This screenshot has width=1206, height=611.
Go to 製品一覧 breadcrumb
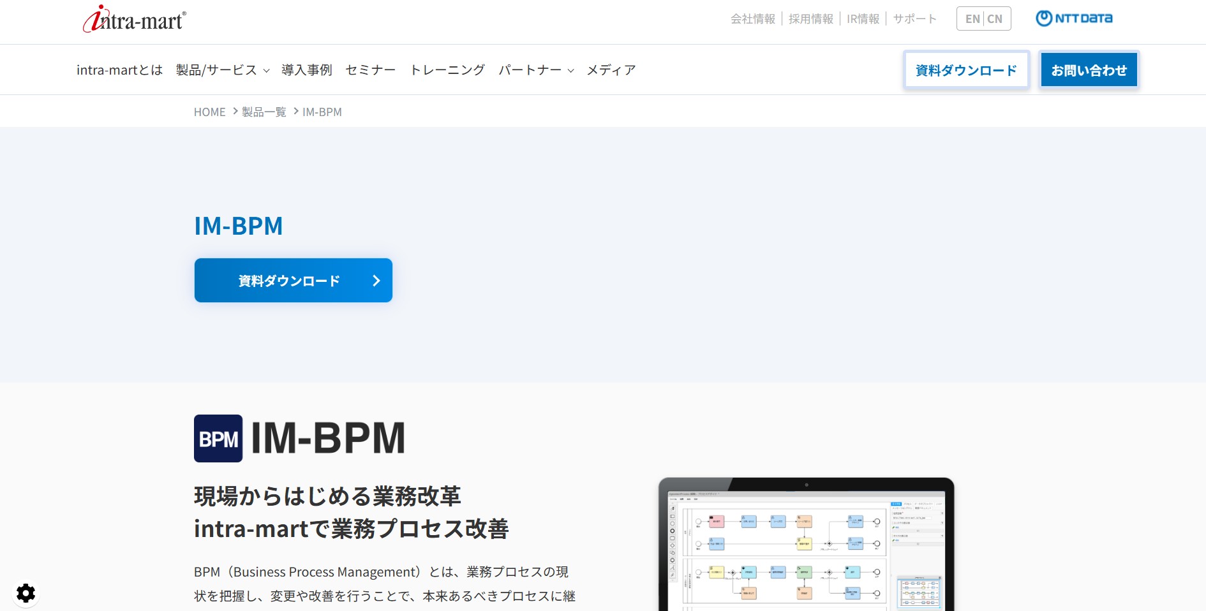click(264, 112)
